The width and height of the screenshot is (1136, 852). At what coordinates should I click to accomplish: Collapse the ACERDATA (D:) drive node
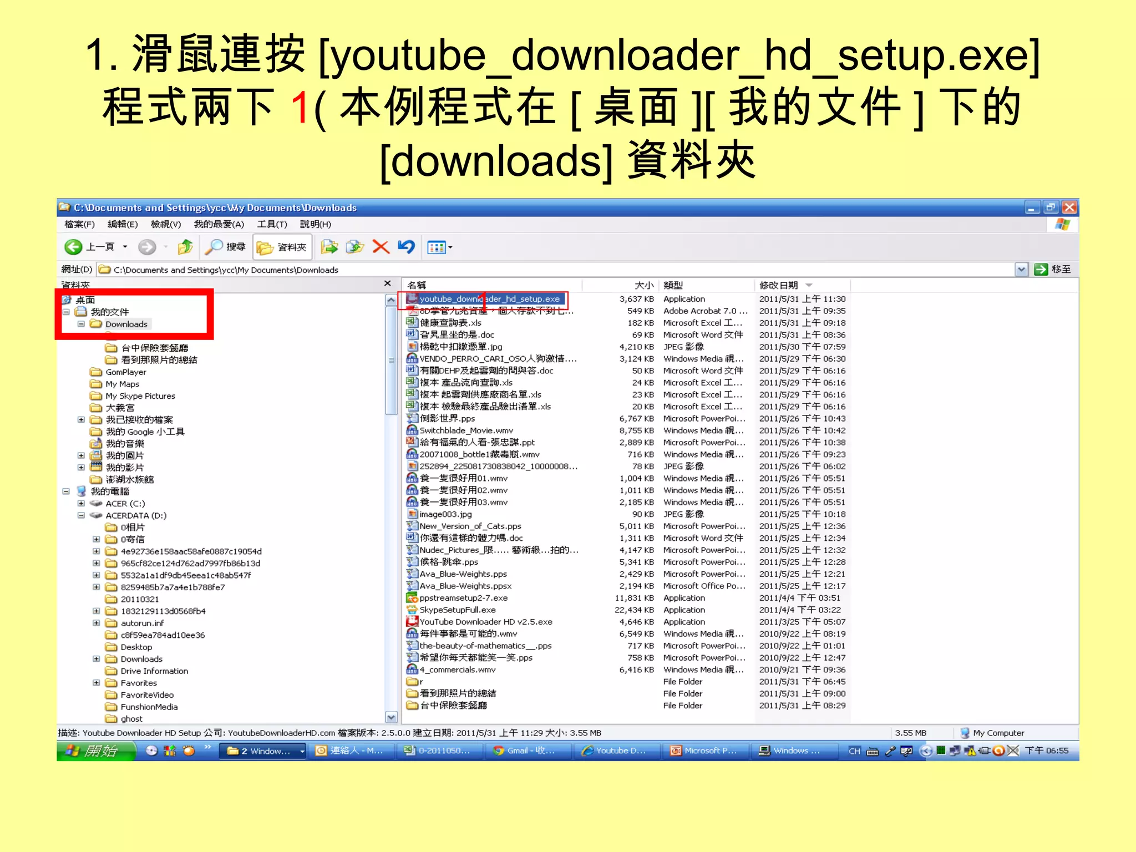81,515
